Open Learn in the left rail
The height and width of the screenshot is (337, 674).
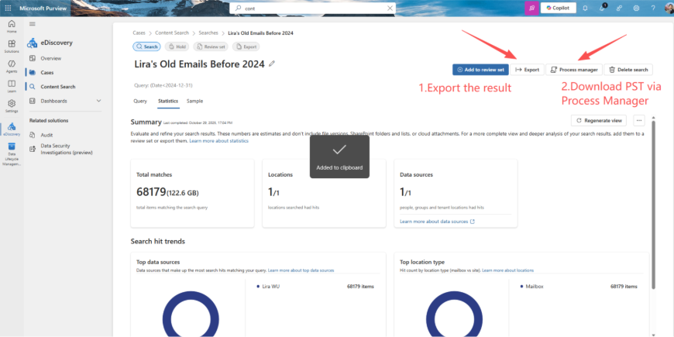coord(12,86)
